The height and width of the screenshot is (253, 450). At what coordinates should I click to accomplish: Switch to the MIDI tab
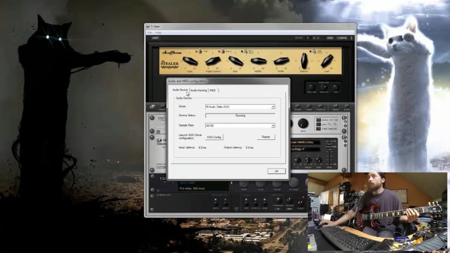click(213, 91)
